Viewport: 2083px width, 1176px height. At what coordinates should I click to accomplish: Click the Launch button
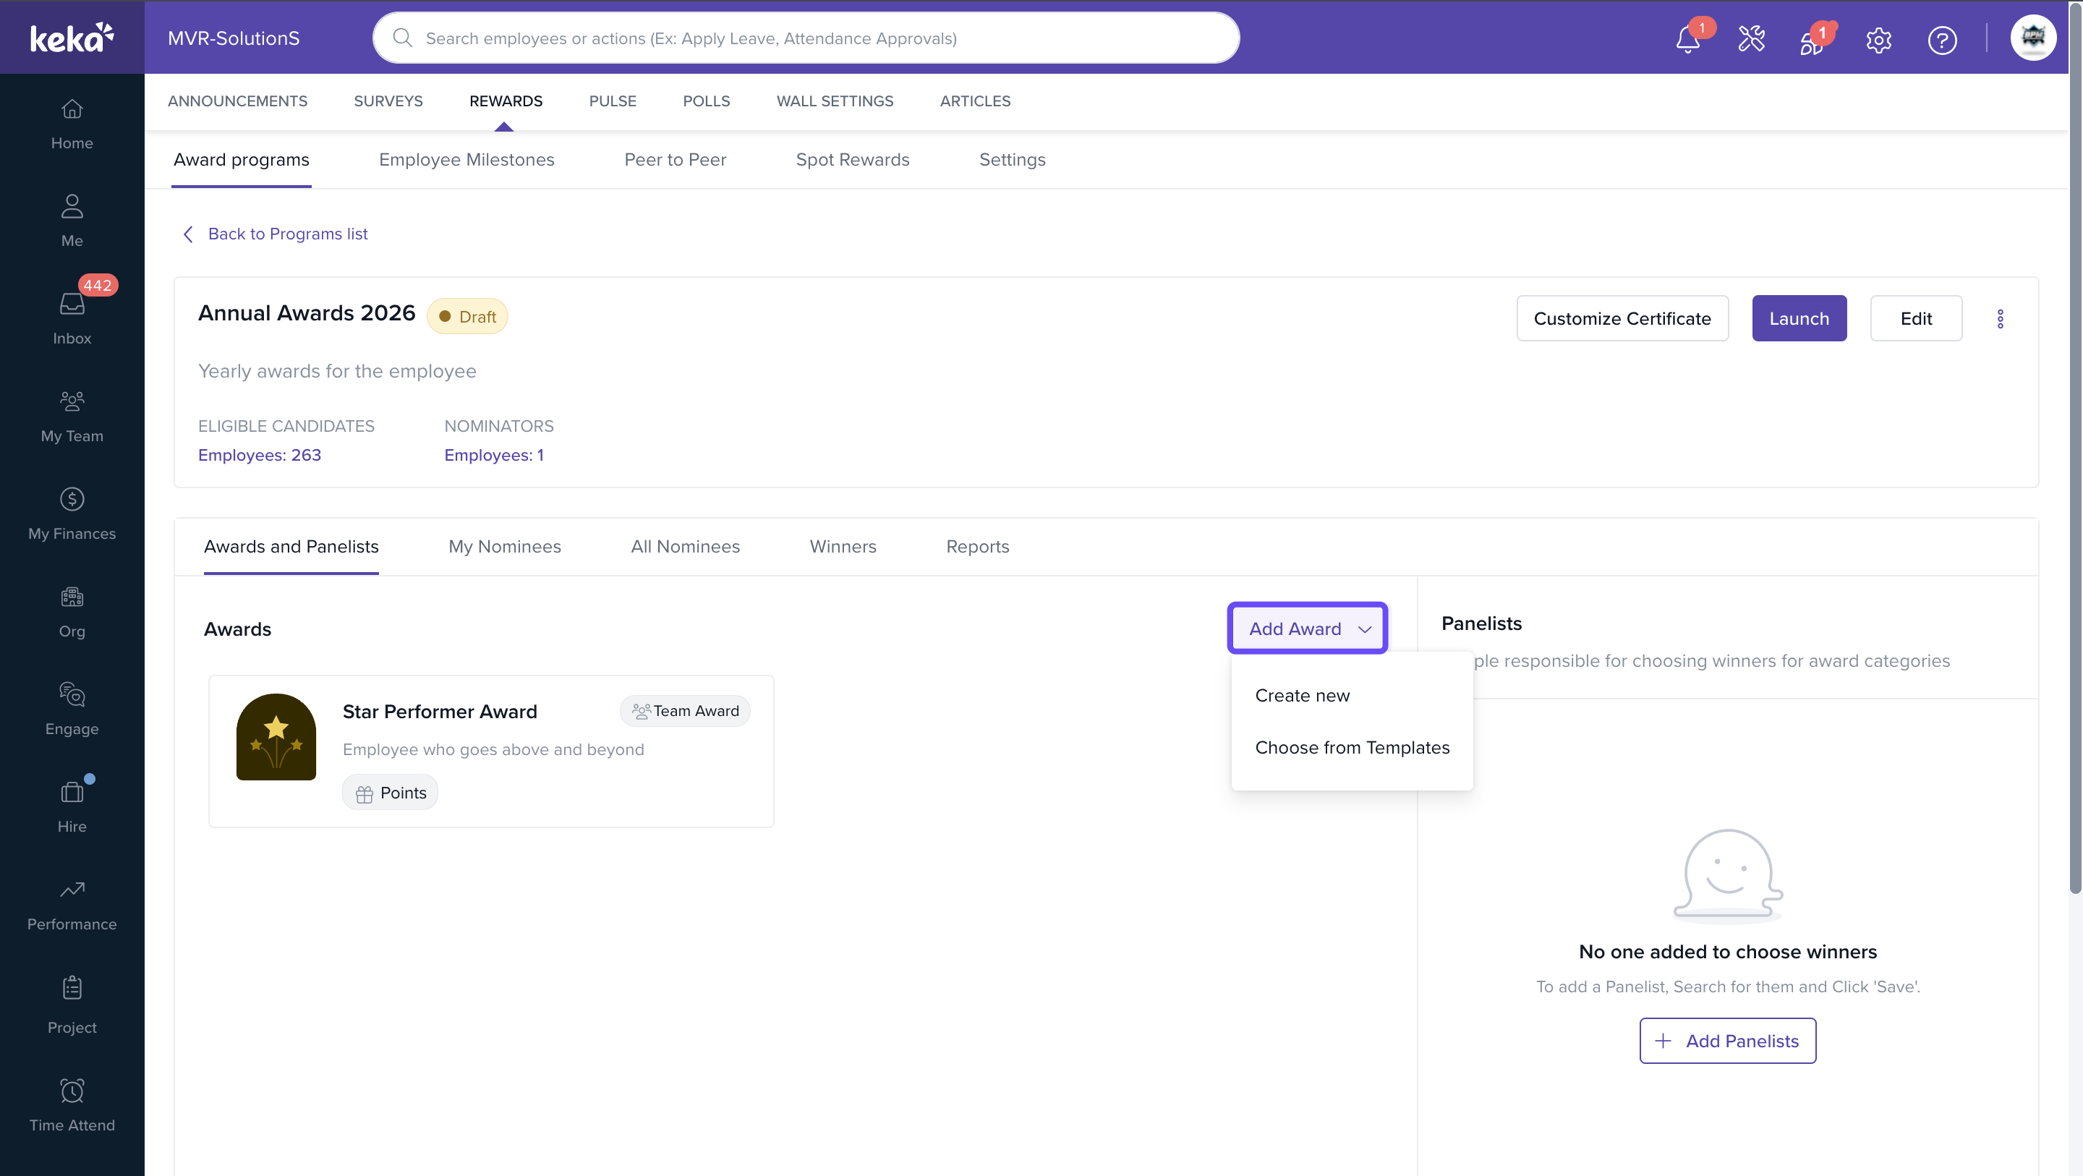[x=1798, y=319]
